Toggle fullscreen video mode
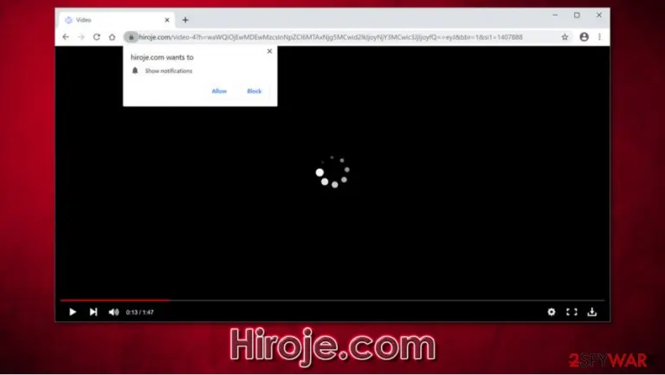 pyautogui.click(x=571, y=313)
